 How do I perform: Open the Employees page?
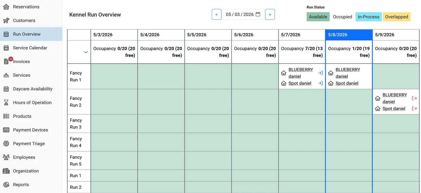(x=31, y=157)
